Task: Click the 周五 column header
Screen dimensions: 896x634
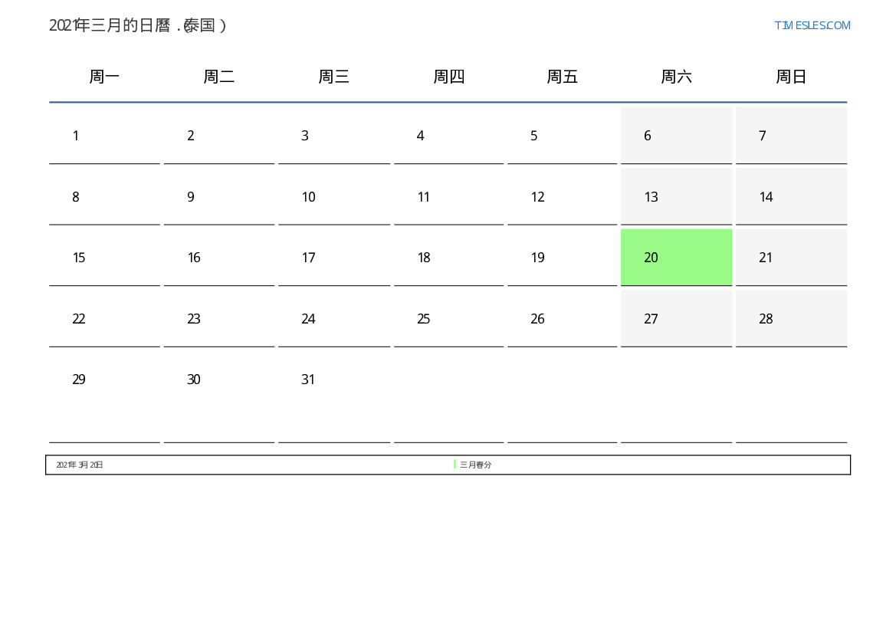Action: coord(562,77)
